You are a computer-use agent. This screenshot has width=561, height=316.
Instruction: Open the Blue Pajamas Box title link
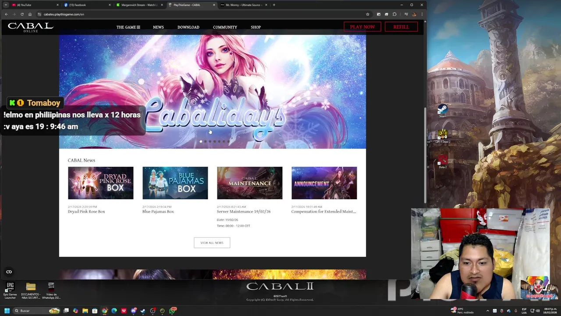point(158,212)
